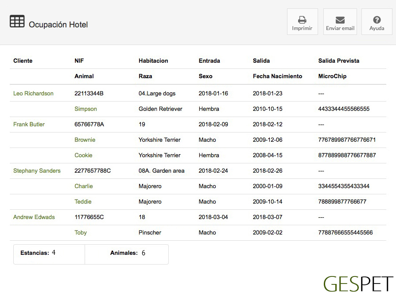
Task: Select the animal Teddie
Action: (83, 202)
